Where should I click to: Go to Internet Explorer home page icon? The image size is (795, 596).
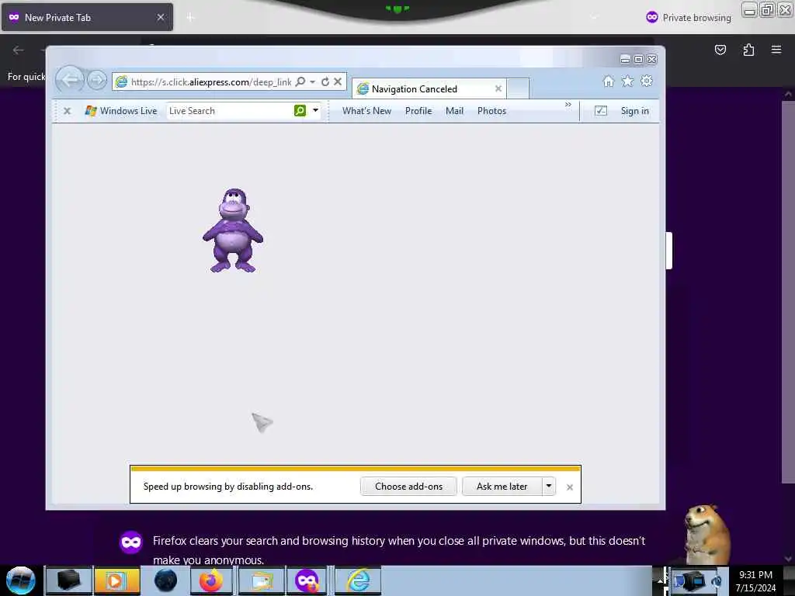(x=609, y=81)
